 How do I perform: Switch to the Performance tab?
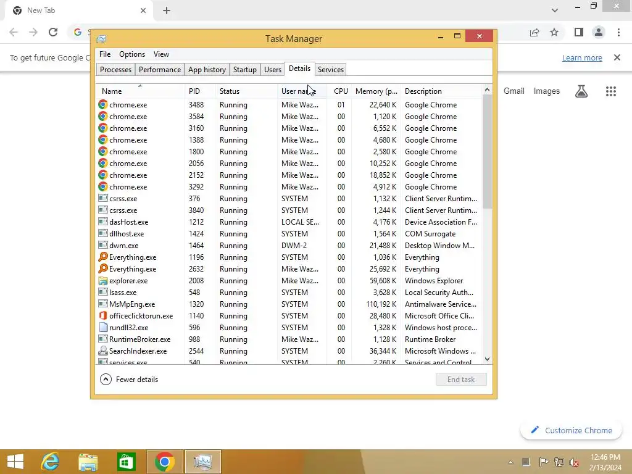[160, 70]
